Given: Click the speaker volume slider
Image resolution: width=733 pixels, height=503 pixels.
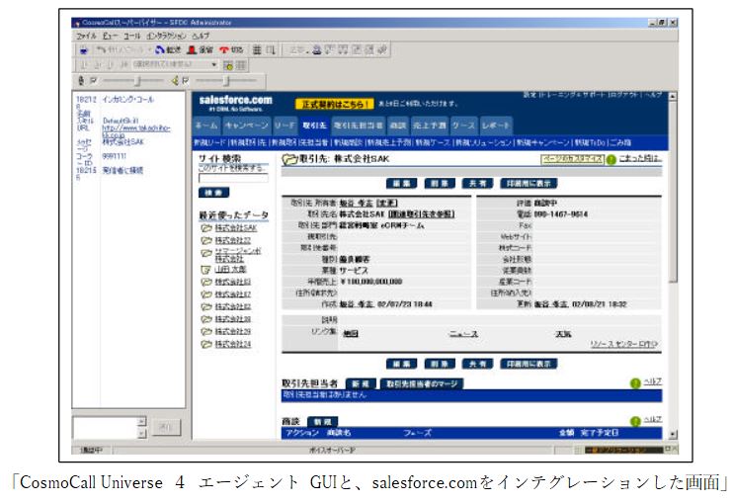Looking at the screenshot, I should (x=226, y=81).
